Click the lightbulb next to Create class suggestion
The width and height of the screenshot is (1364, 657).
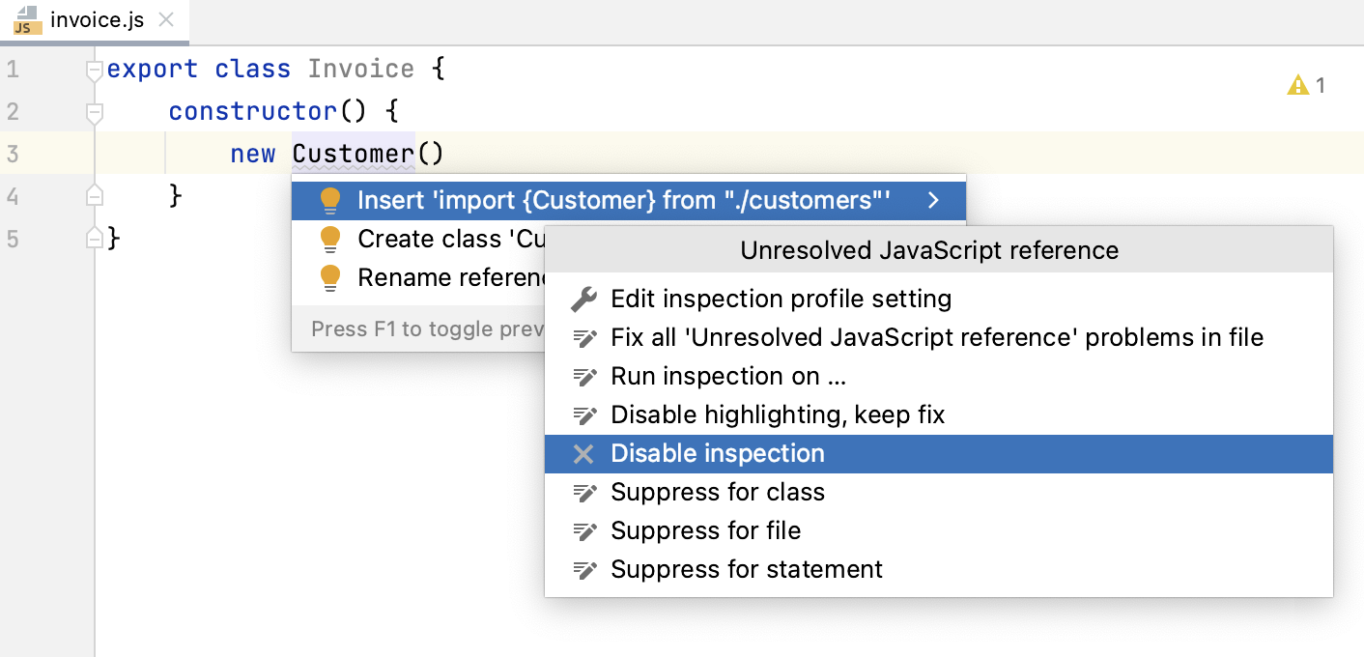pos(332,238)
